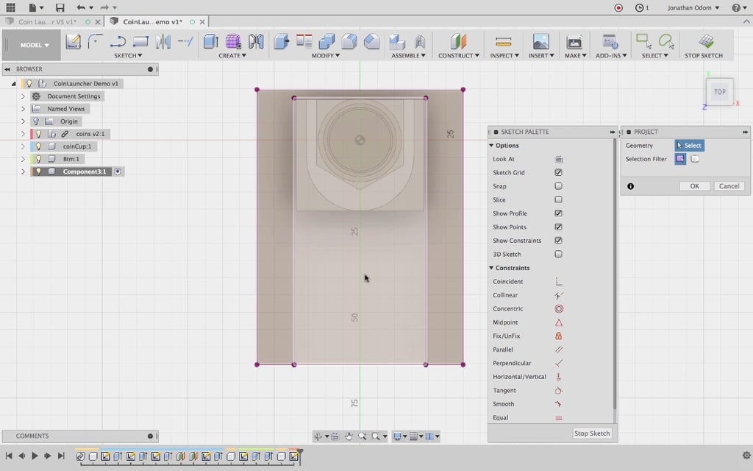Uncheck the Sketch Grid checkbox

(x=559, y=173)
